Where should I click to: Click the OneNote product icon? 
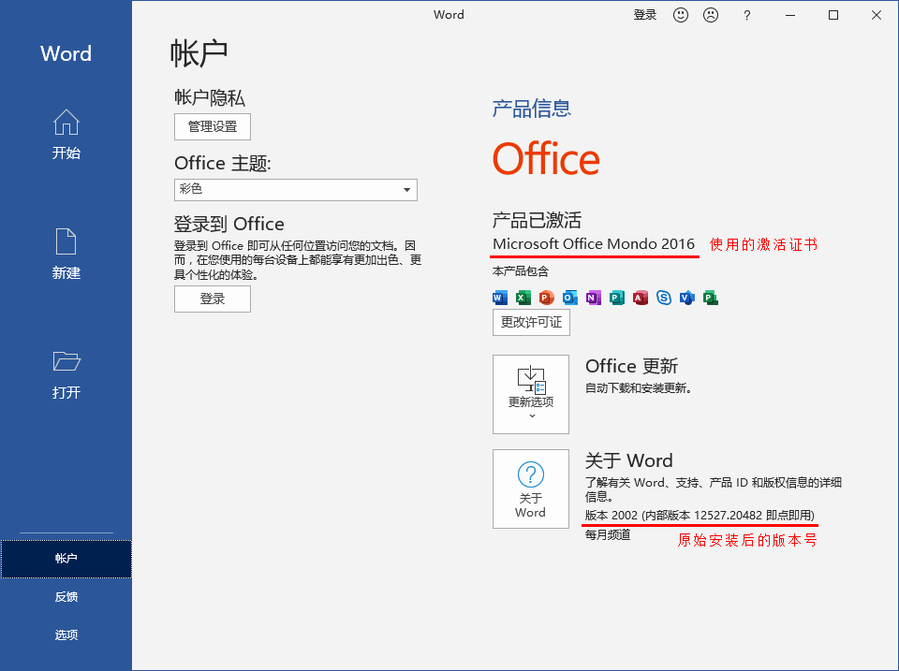594,298
